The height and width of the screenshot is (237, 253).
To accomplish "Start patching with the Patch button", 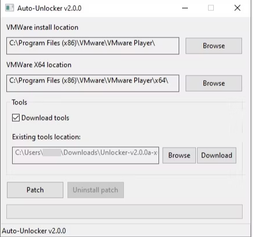I will coord(35,190).
